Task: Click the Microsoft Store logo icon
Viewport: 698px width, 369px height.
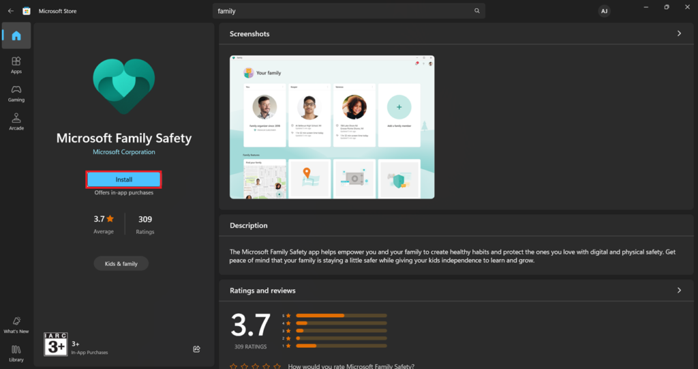Action: (27, 11)
